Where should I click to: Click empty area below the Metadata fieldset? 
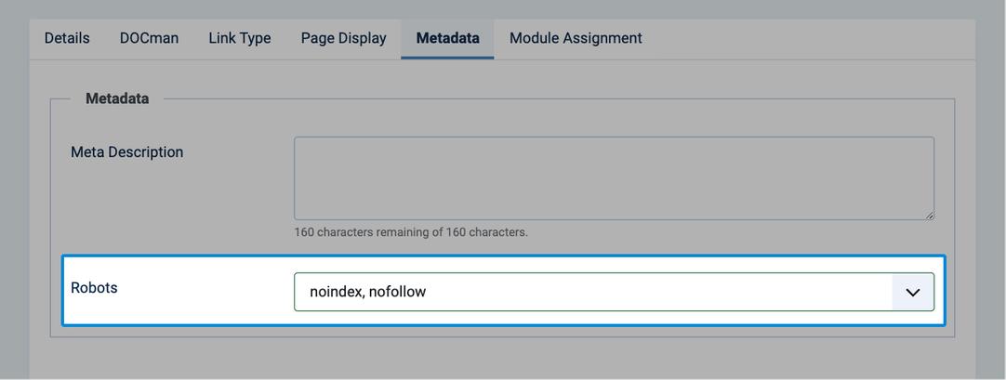[502, 359]
